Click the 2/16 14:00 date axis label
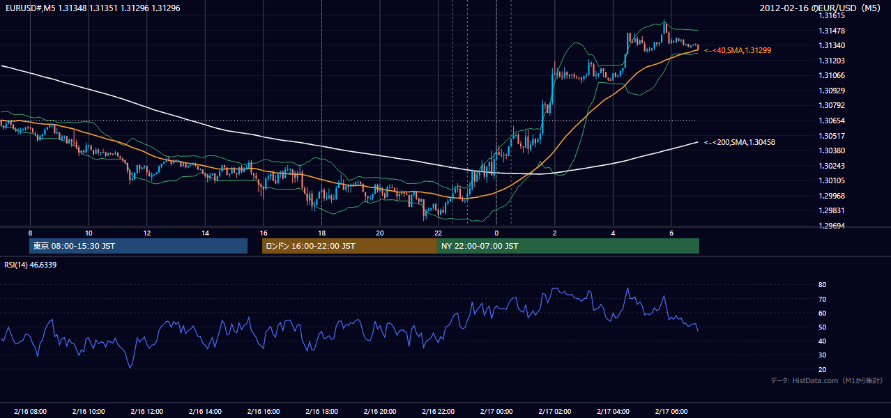The image size is (891, 418). (x=205, y=411)
